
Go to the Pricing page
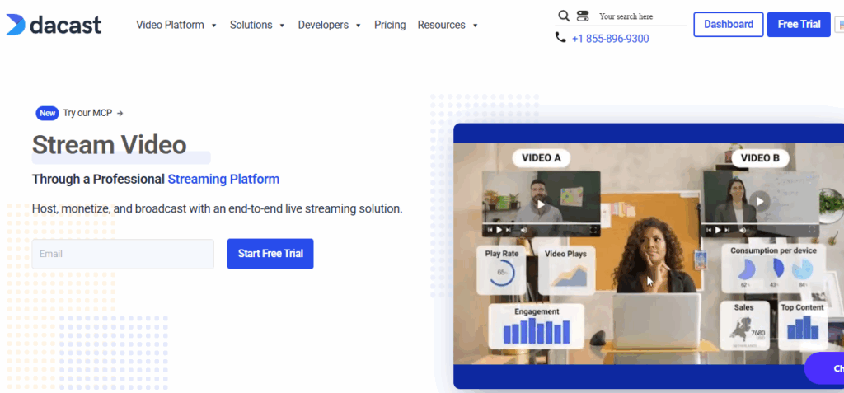tap(390, 25)
